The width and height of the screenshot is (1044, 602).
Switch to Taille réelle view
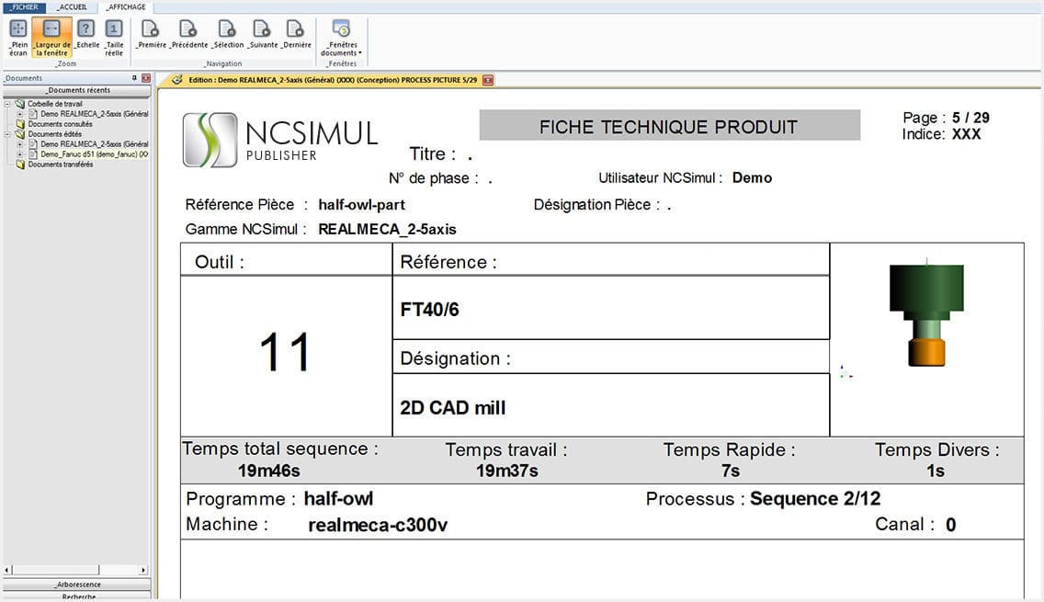[x=114, y=38]
